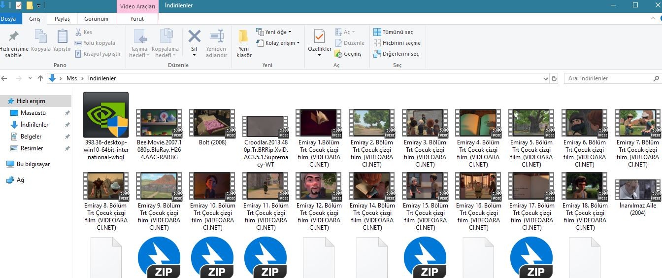This screenshot has height=278, width=662.
Task: Select Emiray 5. Bölüm video
Action: 531,138
